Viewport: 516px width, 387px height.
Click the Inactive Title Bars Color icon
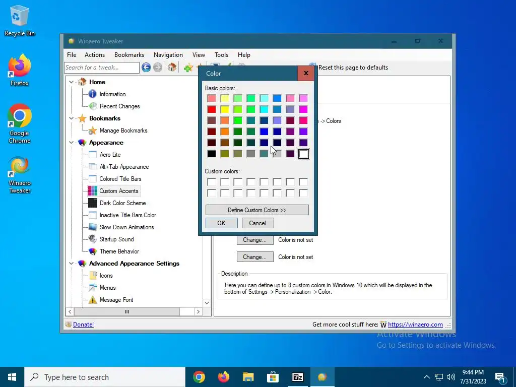click(93, 215)
